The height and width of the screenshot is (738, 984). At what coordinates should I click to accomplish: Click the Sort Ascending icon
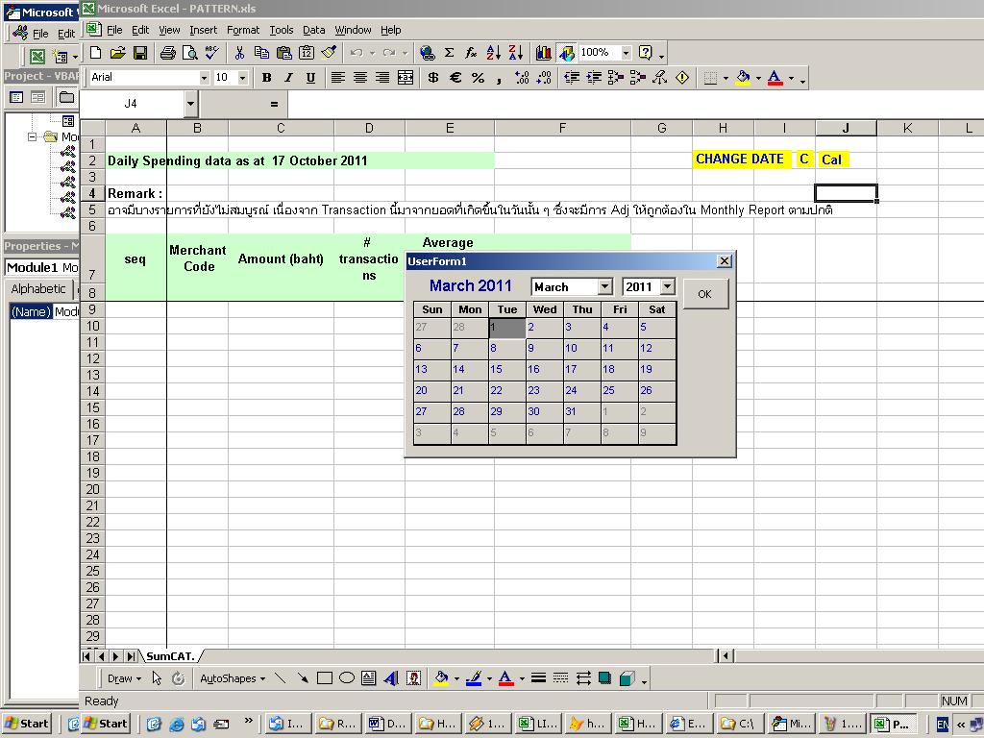[494, 53]
